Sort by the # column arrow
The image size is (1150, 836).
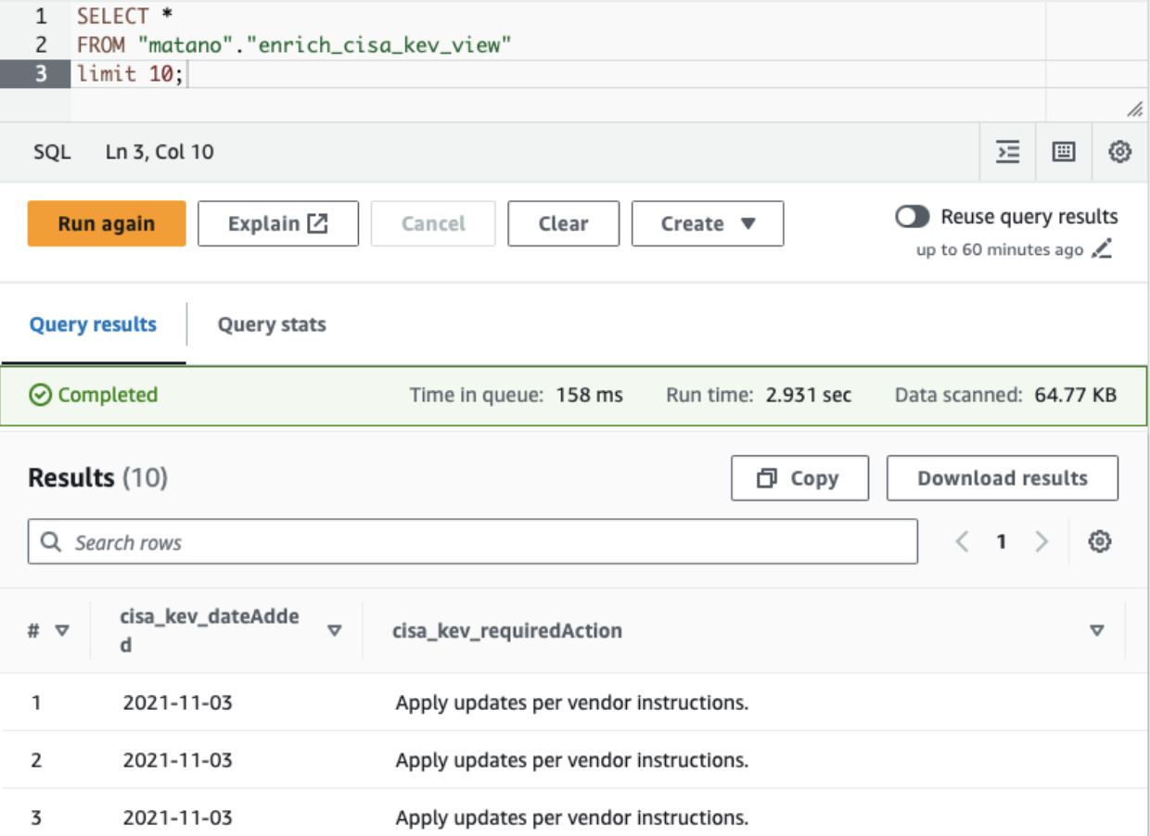(x=62, y=630)
